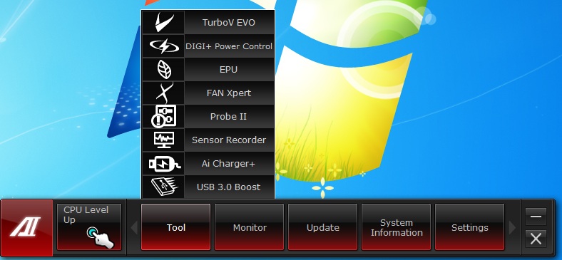
Task: Click the Probe II warning icon
Action: [x=163, y=116]
